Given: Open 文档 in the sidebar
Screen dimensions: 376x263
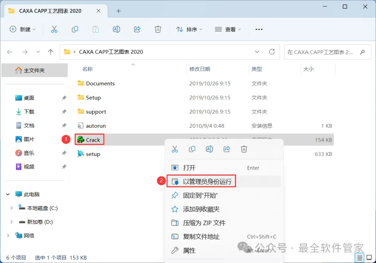Looking at the screenshot, I should [29, 125].
